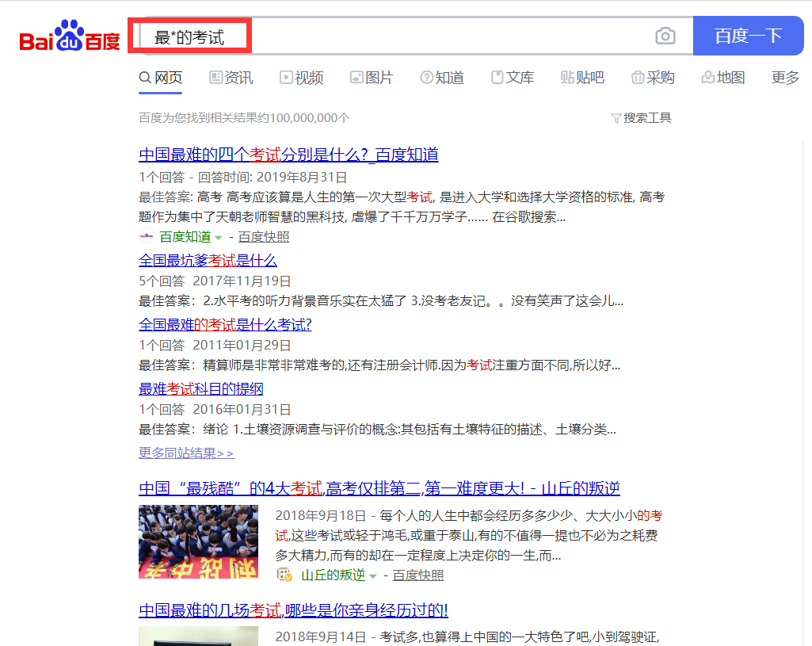
Task: Open the 知道 tab
Action: pos(442,78)
